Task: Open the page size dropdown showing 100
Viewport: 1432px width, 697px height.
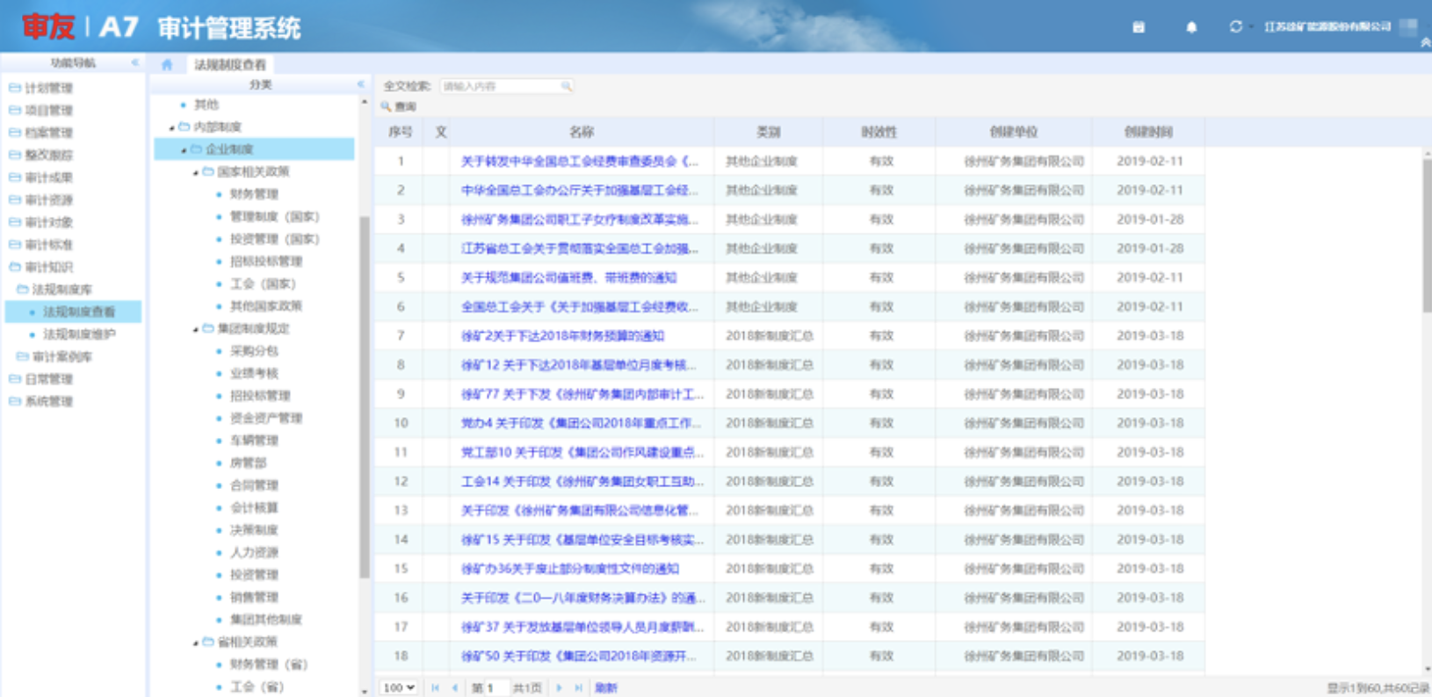Action: click(x=399, y=688)
